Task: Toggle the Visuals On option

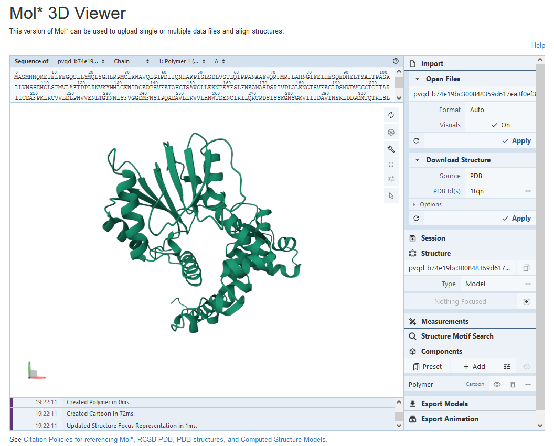Action: click(500, 125)
